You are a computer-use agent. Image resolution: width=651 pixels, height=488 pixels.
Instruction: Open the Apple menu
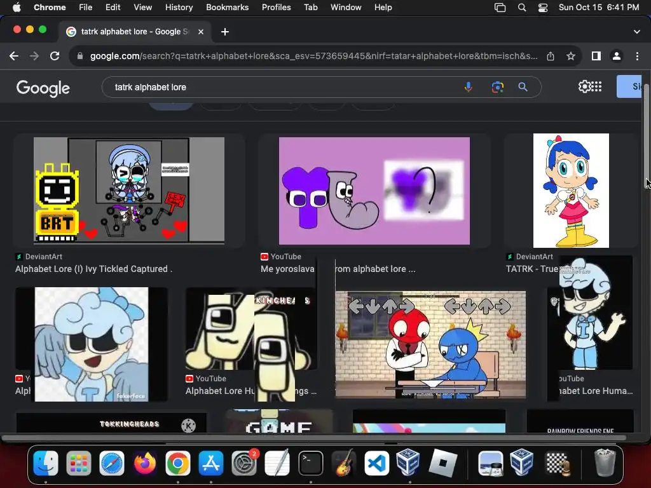17,7
